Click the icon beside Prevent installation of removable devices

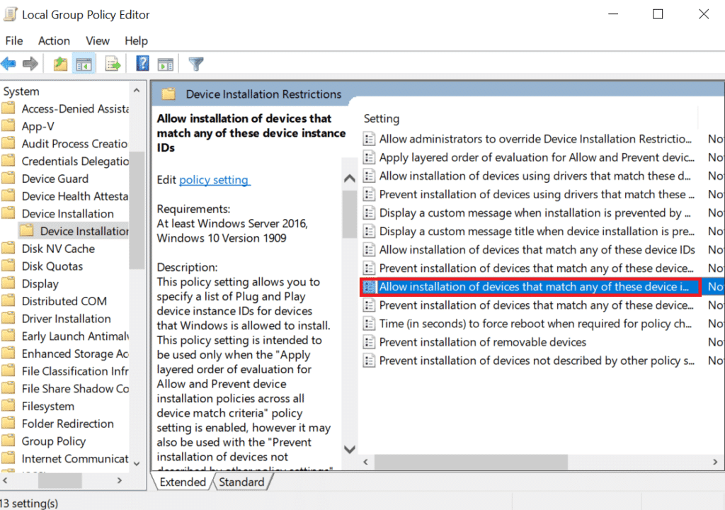(x=369, y=341)
